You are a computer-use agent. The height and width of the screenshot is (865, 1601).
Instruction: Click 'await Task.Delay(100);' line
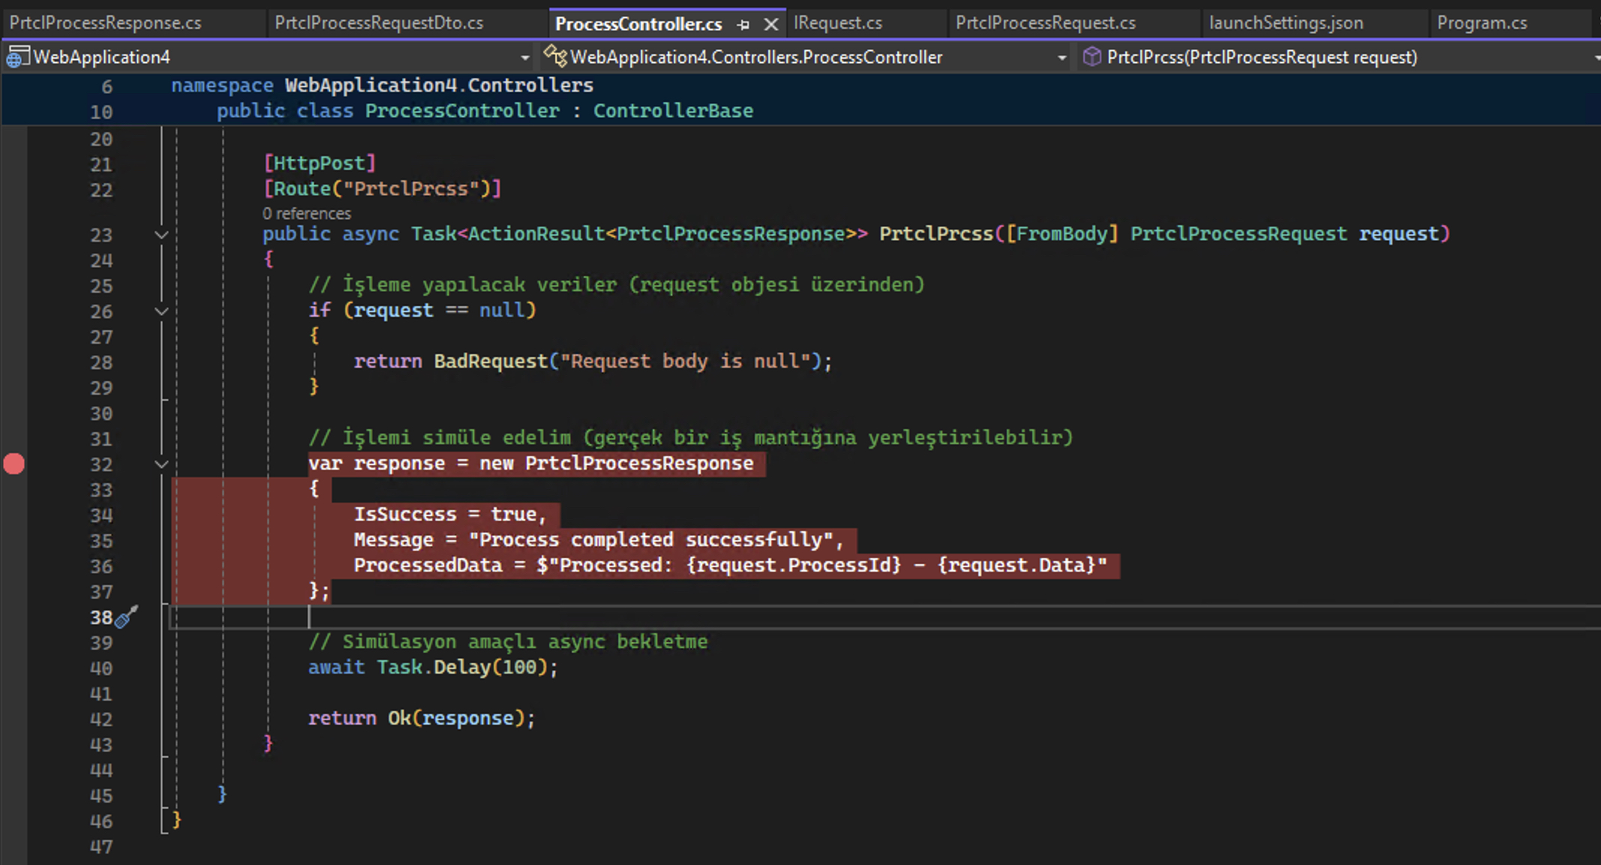tap(434, 667)
